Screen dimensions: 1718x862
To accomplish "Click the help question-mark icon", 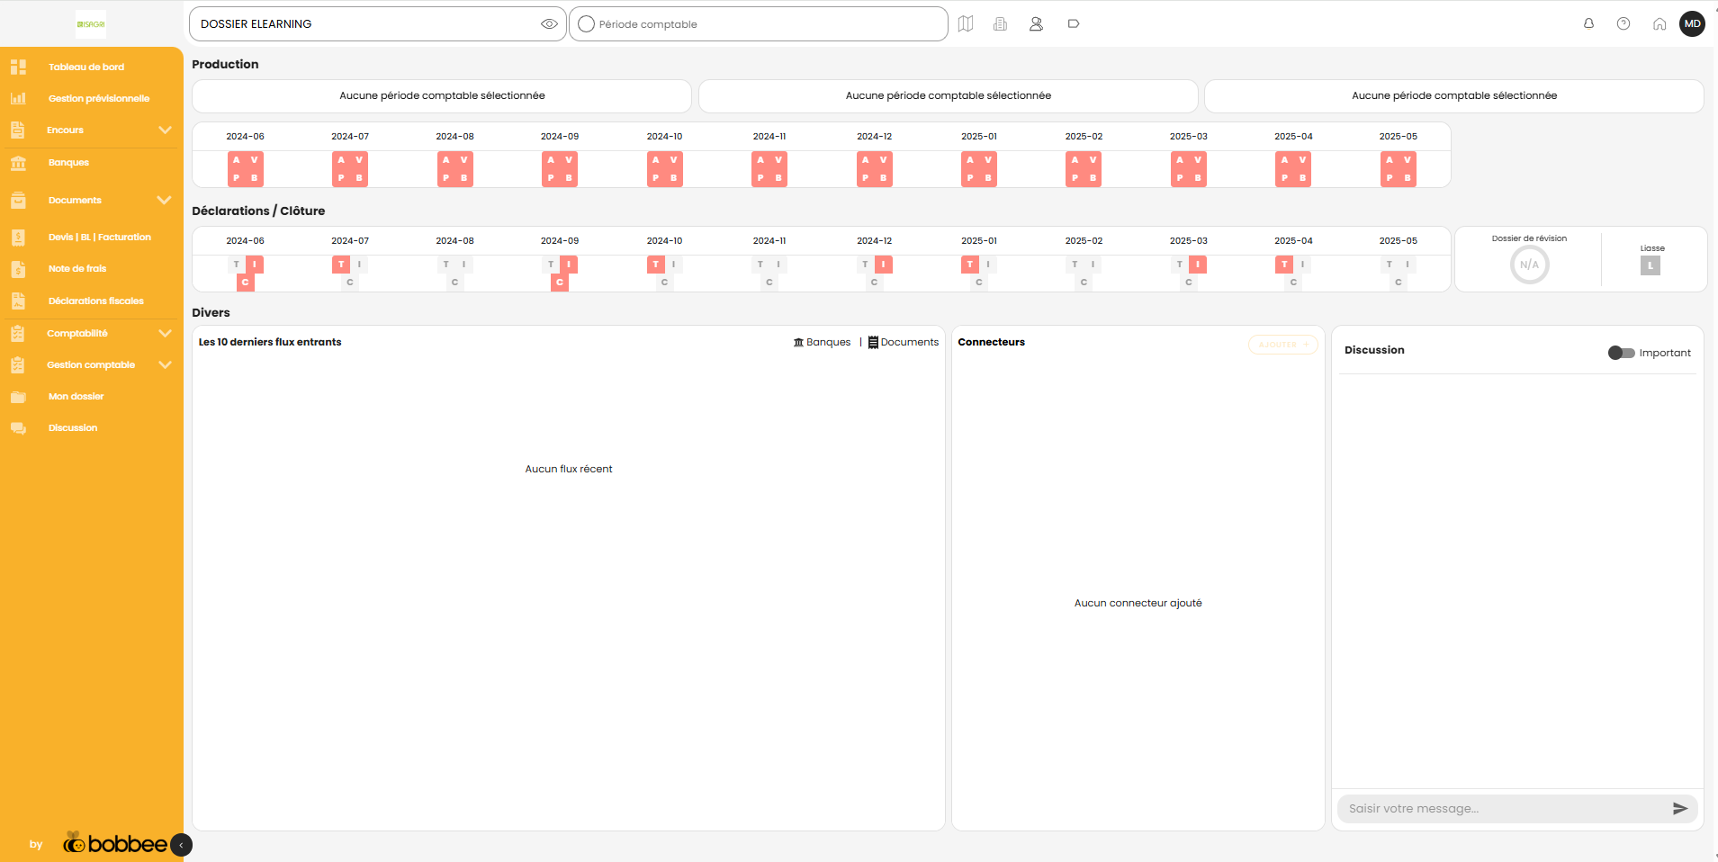I will click(x=1624, y=23).
